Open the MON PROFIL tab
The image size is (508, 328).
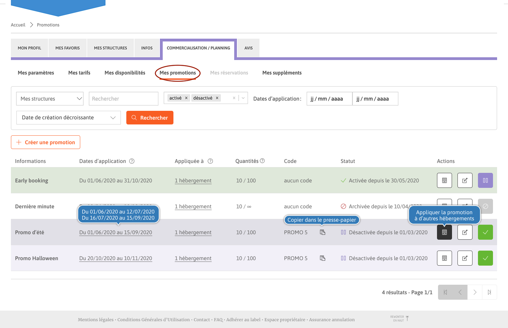coord(29,48)
